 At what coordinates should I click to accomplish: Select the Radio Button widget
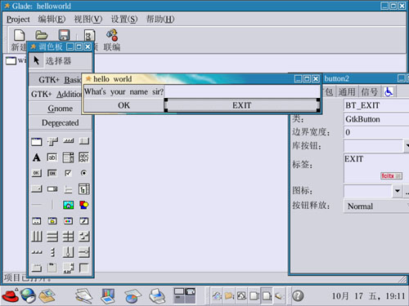tap(83, 173)
